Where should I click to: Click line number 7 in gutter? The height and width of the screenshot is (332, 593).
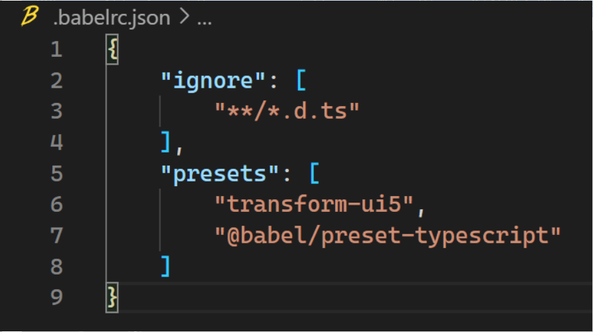click(56, 235)
